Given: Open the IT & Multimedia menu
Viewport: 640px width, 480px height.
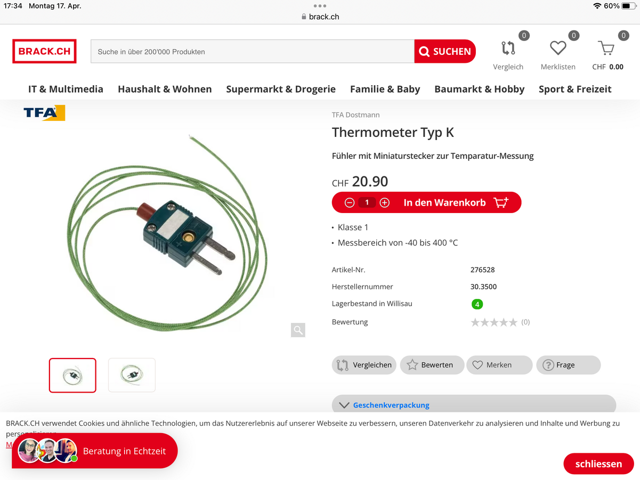Looking at the screenshot, I should tap(66, 89).
